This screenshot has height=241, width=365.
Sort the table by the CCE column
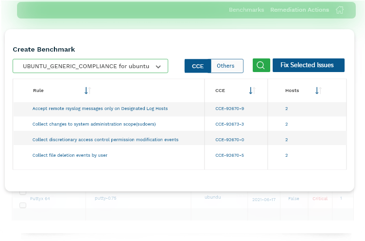tap(252, 91)
